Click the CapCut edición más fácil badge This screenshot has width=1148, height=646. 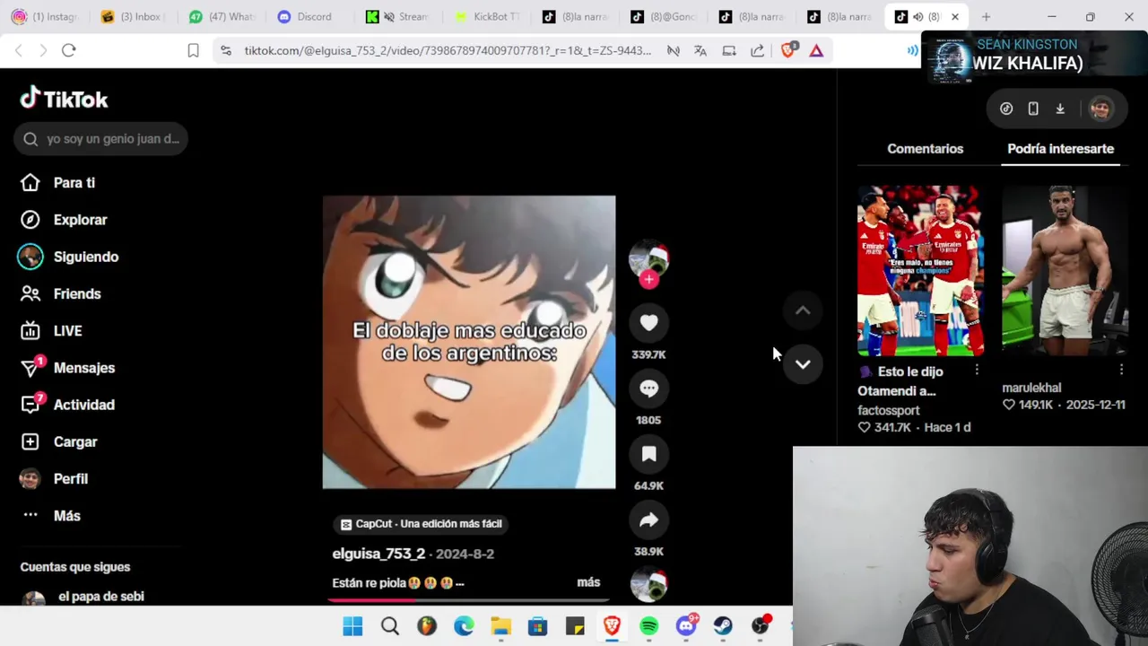click(x=422, y=524)
